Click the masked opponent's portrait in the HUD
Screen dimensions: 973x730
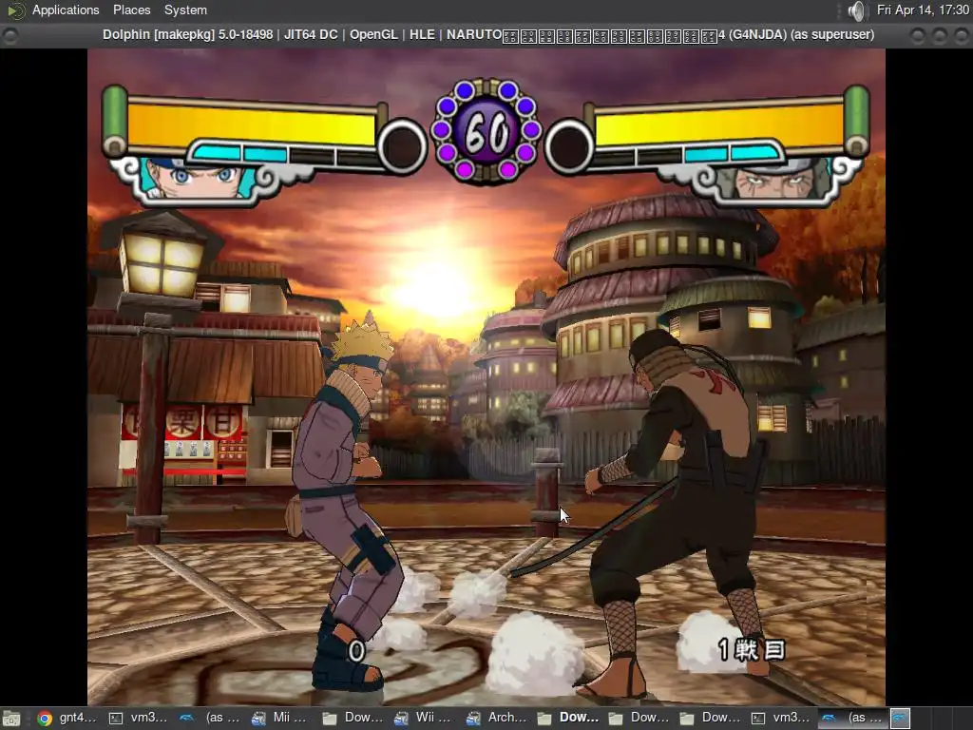pos(775,179)
